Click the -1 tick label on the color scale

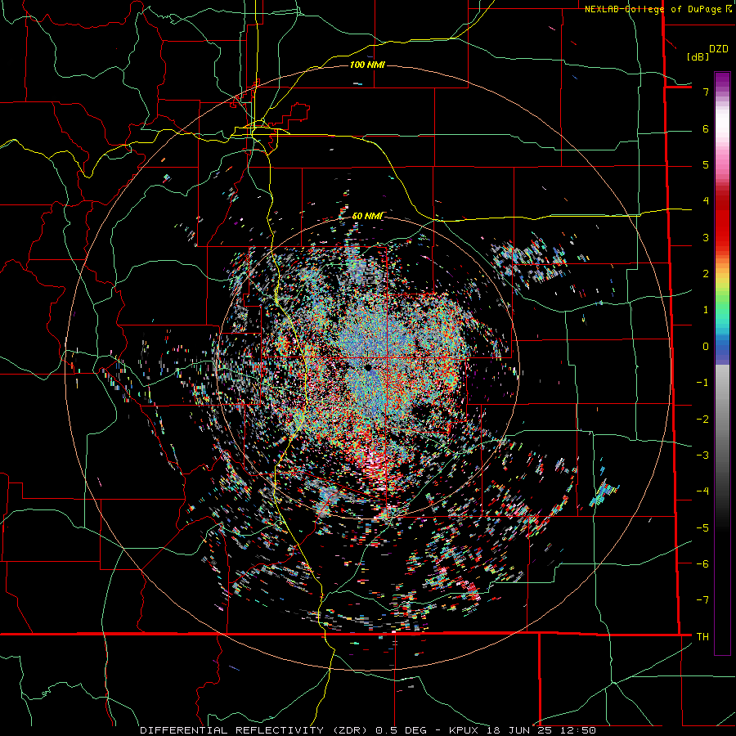coord(702,383)
